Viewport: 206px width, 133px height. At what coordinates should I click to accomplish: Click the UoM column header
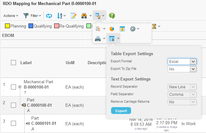tap(70, 63)
